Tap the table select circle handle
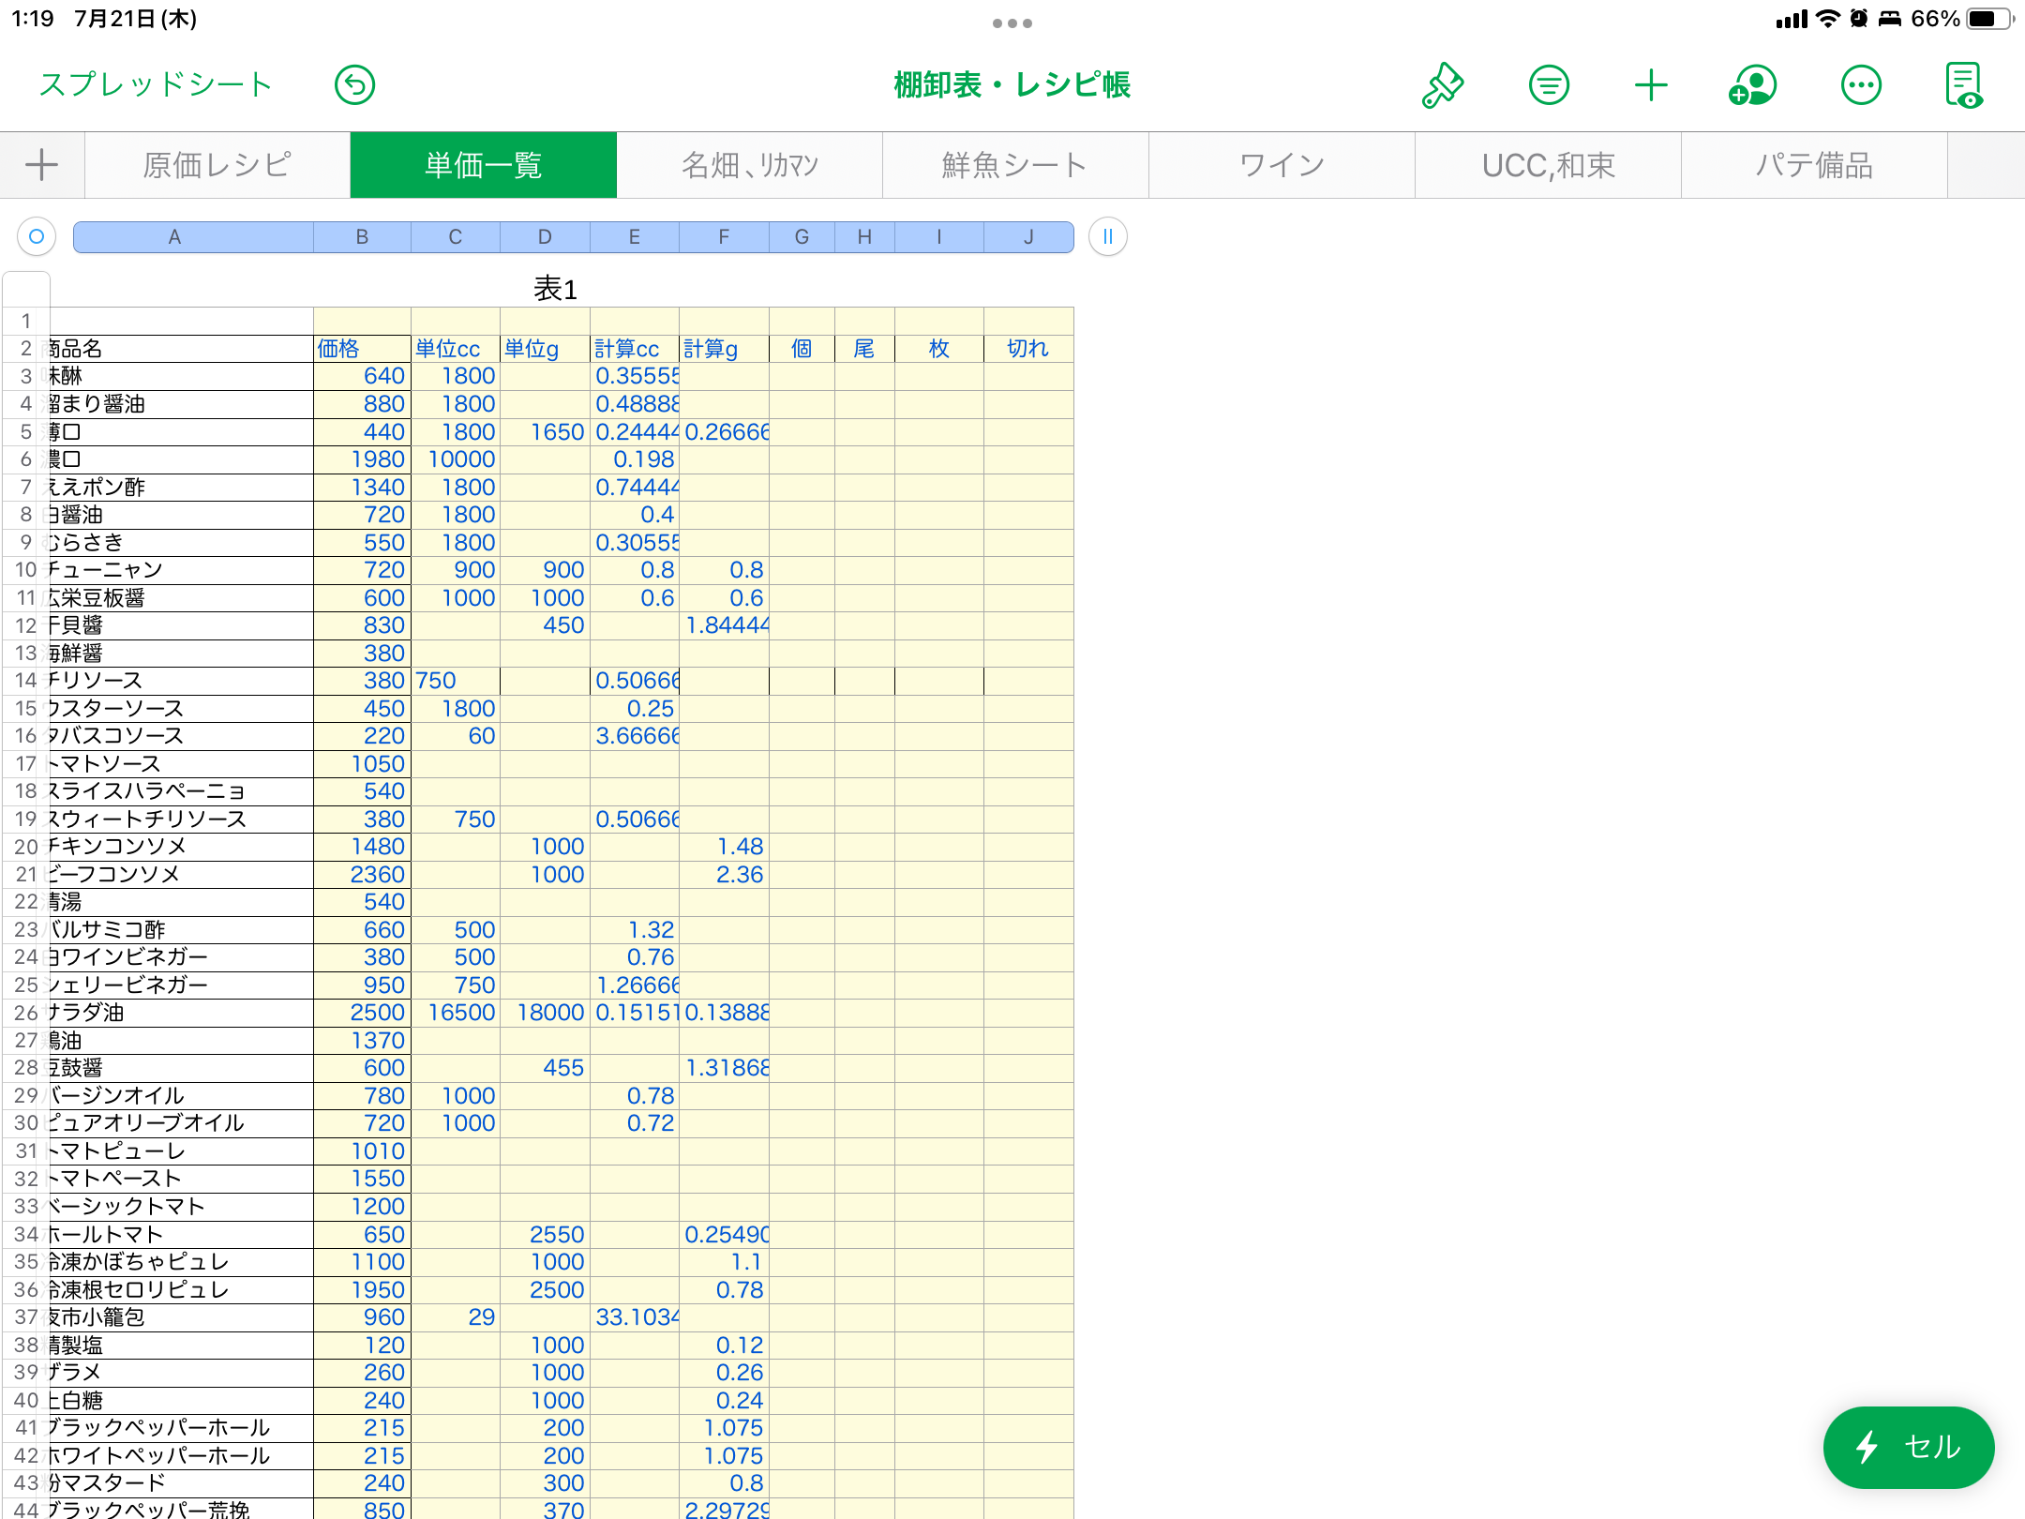This screenshot has width=2025, height=1519. click(37, 236)
